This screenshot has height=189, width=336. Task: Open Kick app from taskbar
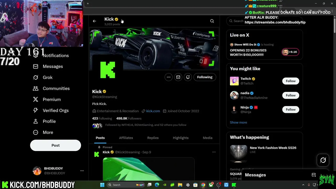click(234, 185)
